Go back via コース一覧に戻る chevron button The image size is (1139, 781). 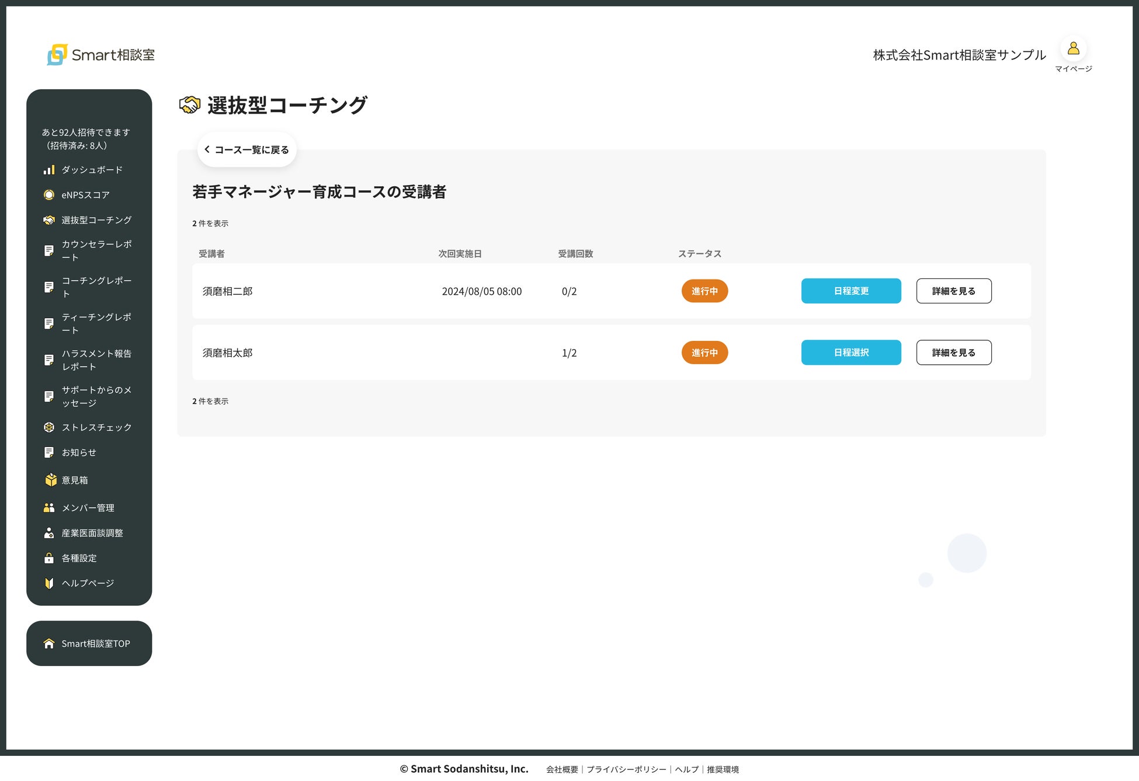click(246, 150)
